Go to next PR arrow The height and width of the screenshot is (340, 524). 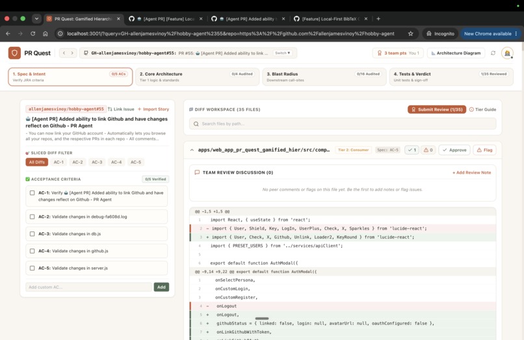point(72,53)
